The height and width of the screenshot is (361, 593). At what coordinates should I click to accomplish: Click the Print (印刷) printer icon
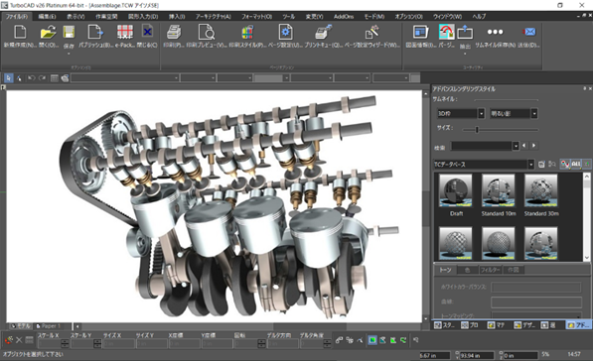(174, 32)
